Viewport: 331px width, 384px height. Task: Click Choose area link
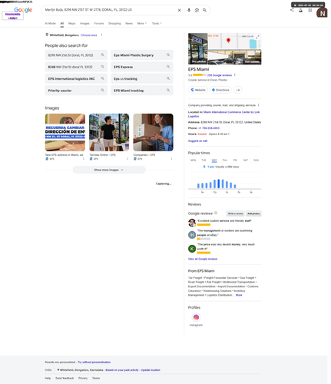click(89, 35)
